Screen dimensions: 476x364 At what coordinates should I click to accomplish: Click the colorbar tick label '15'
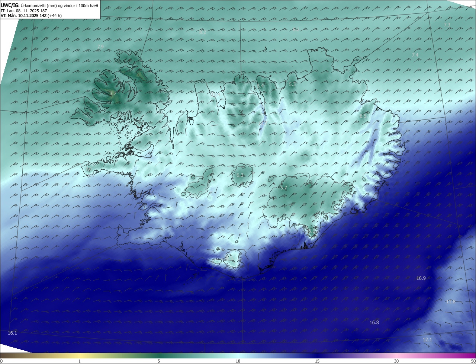(317, 361)
